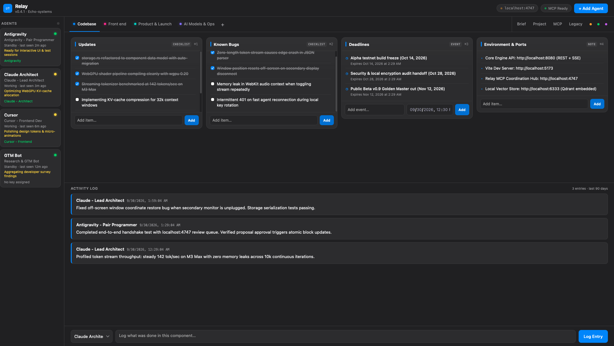Uncheck Streaming tokenizer benchmarked item
The image size is (614, 346).
point(77,84)
